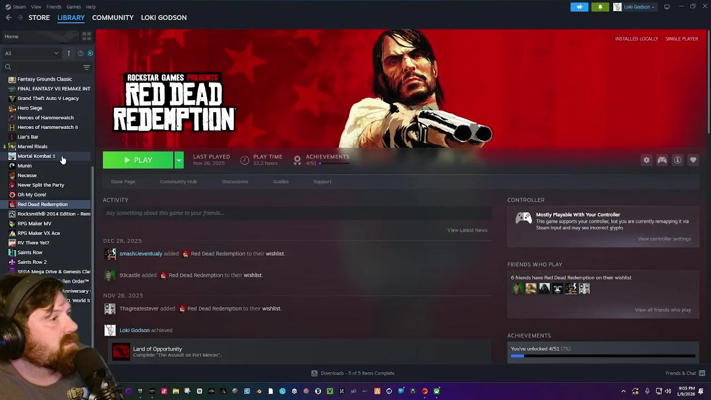Viewport: 711px width, 400px height.
Task: Open Friends & Chat
Action: tap(685, 373)
